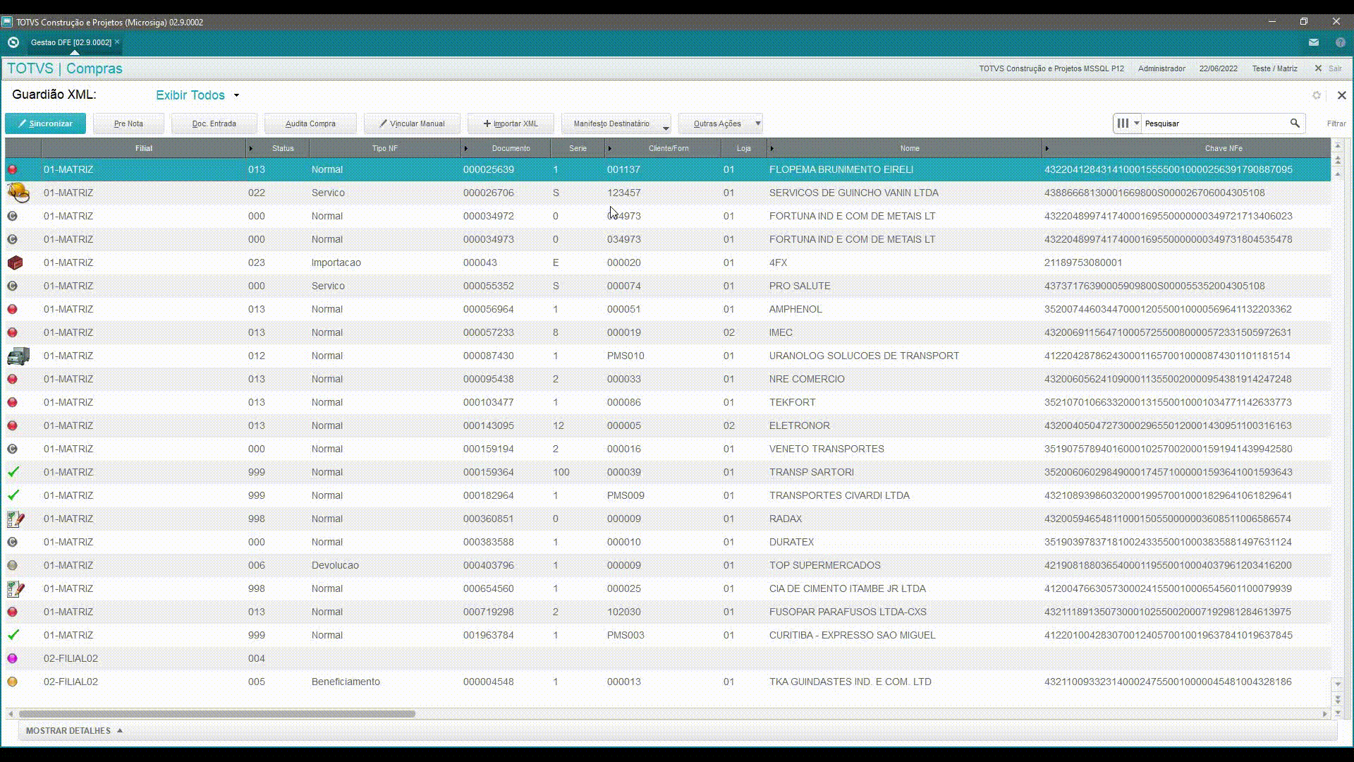1354x762 pixels.
Task: Click the olive status dot on TOP SUPERMERCADOS row
Action: [x=13, y=565]
